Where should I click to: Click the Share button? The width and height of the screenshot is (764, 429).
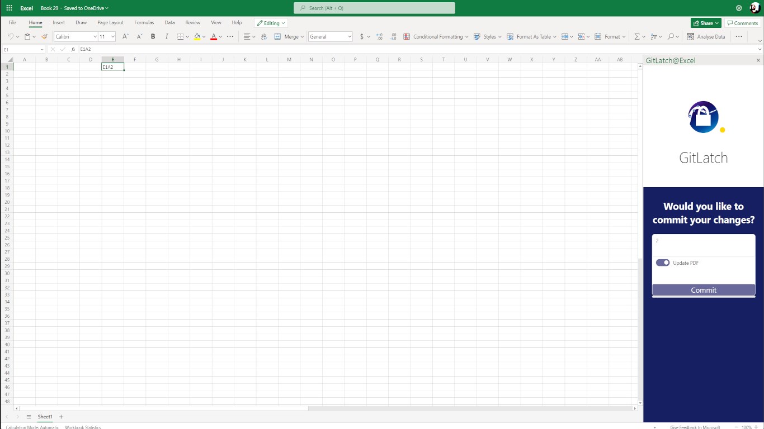[x=706, y=23]
